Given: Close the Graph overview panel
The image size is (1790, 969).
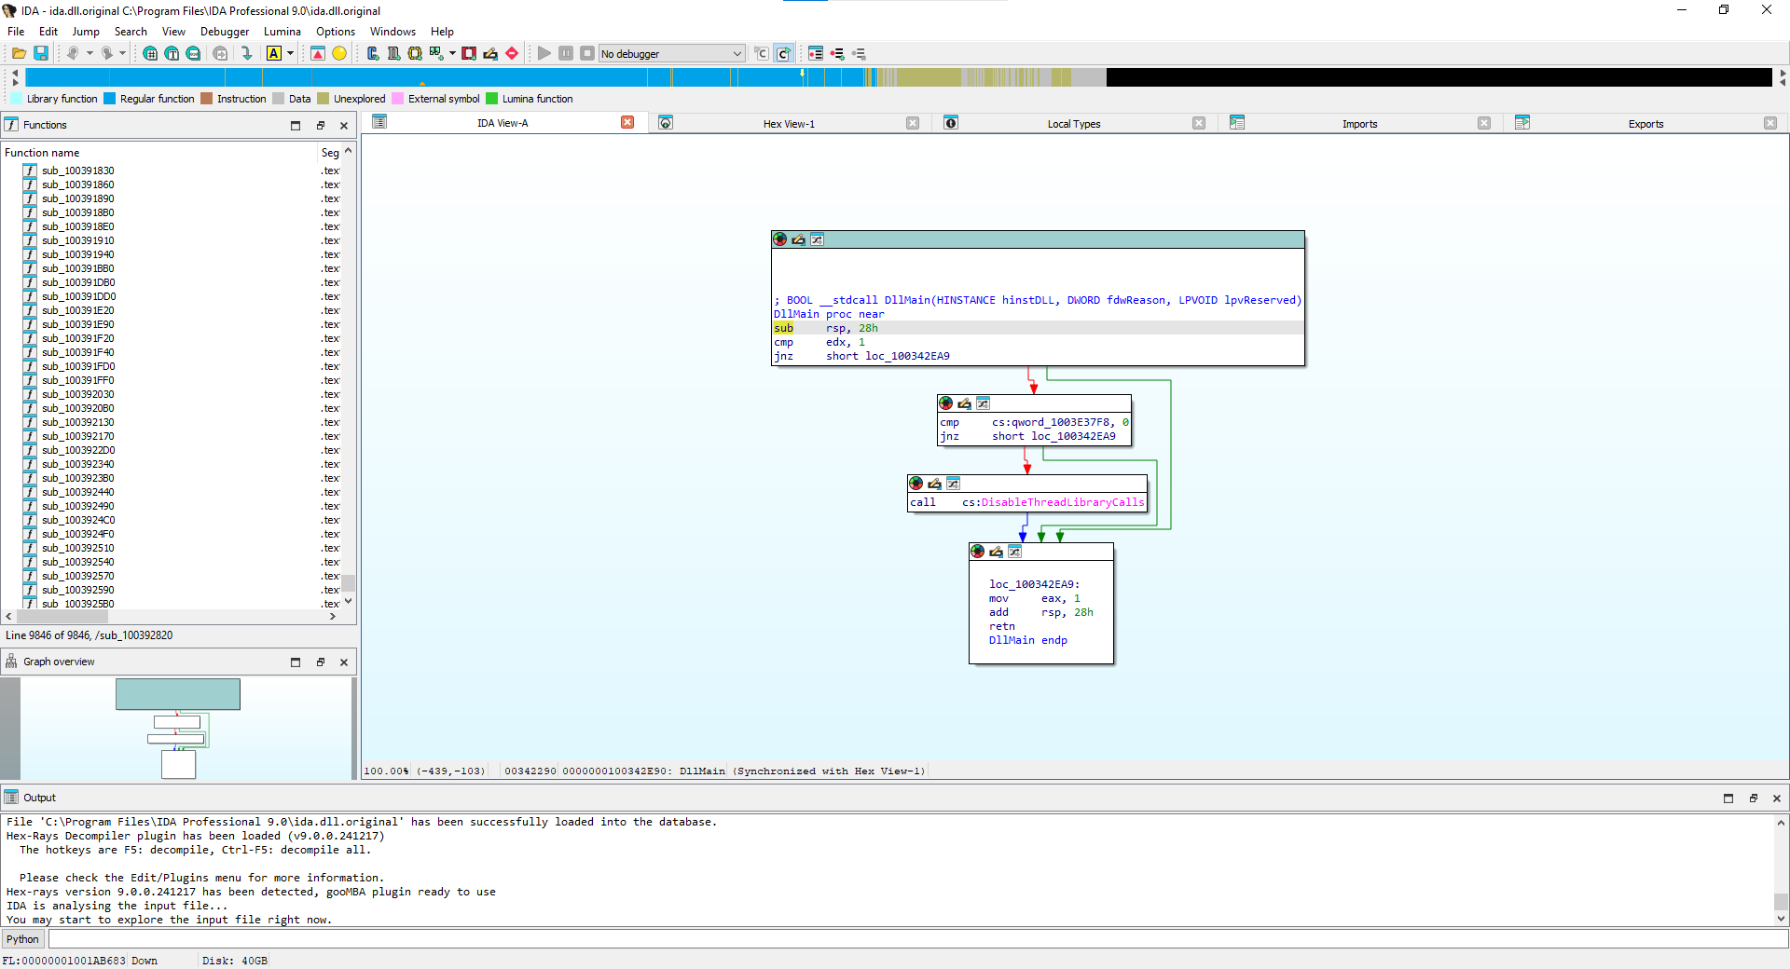Looking at the screenshot, I should click(x=344, y=662).
